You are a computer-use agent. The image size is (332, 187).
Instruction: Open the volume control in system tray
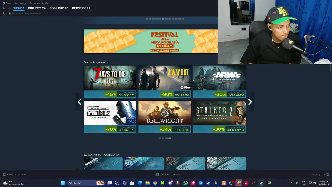pyautogui.click(x=314, y=183)
